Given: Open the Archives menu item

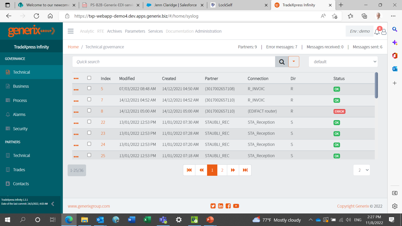Looking at the screenshot, I should tap(114, 31).
